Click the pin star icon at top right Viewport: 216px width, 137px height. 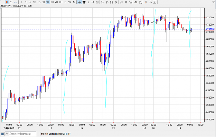(214, 2)
